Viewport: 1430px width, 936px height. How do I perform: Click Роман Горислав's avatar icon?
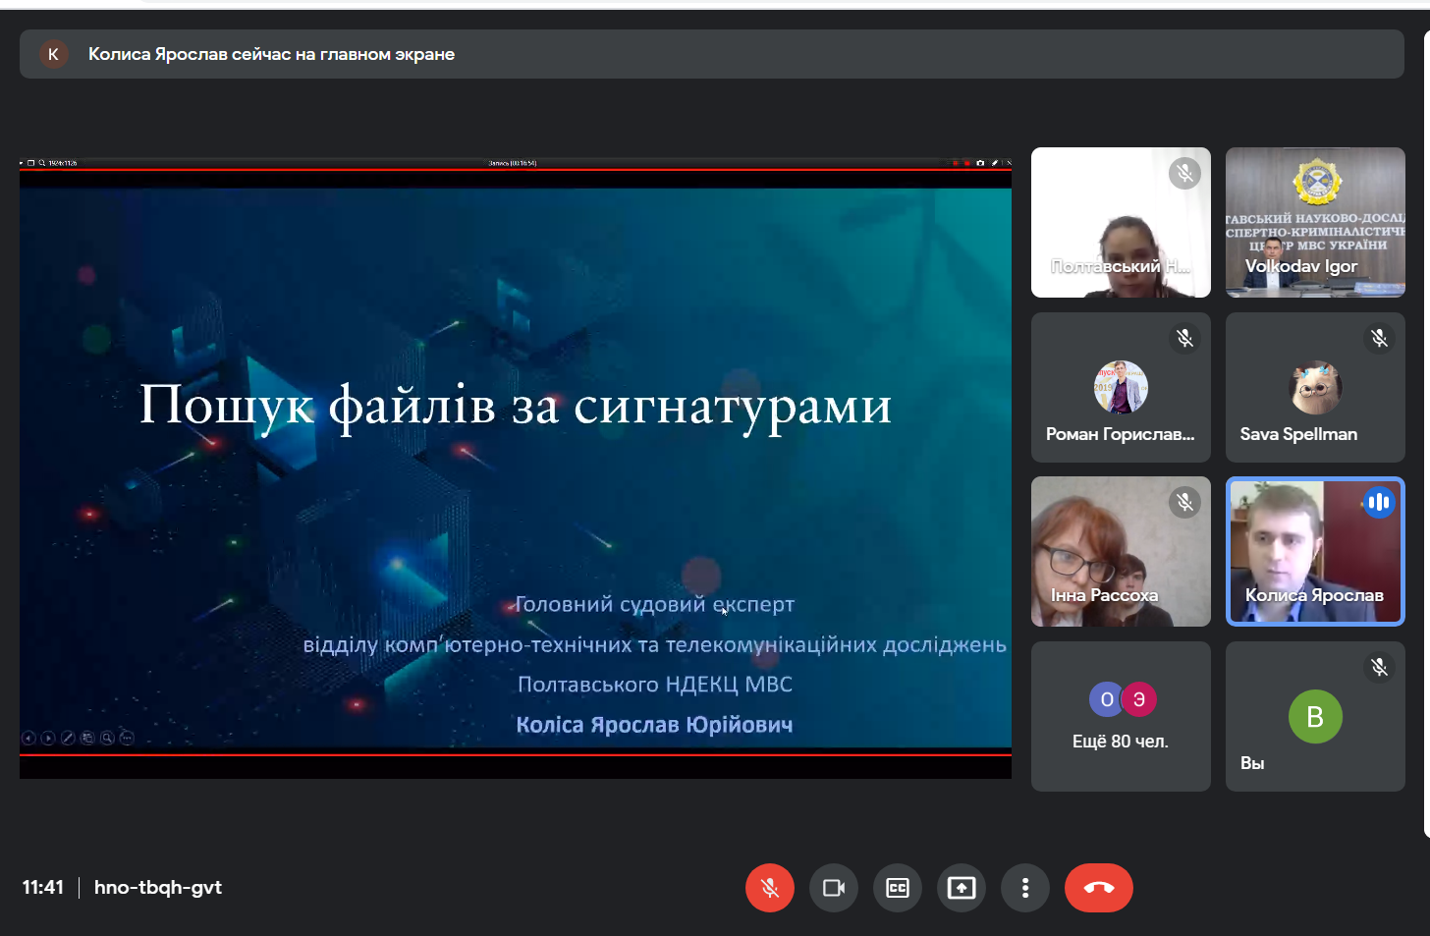(x=1121, y=387)
